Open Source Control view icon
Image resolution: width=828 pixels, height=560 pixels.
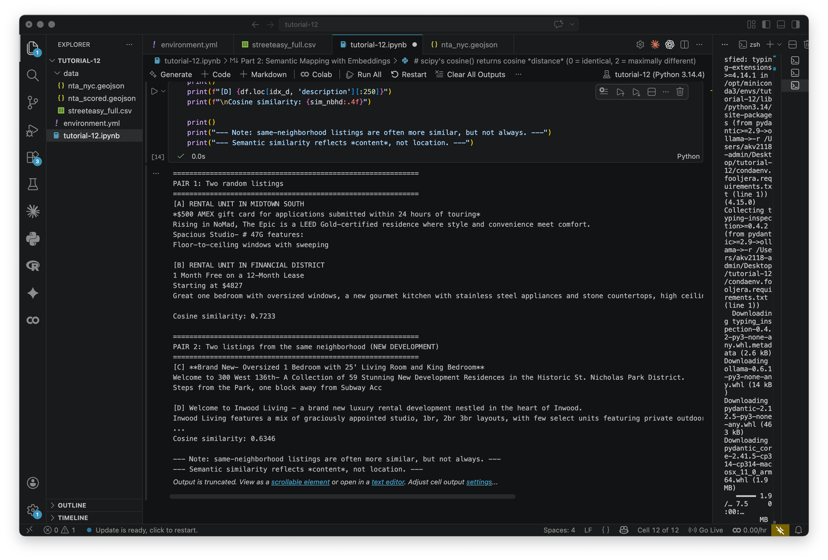[32, 103]
